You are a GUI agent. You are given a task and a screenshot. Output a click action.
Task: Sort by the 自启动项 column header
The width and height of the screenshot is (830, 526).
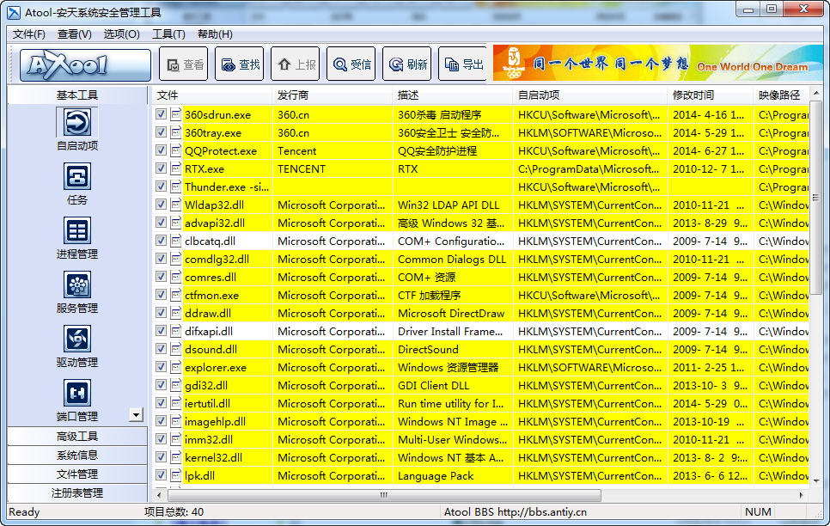pyautogui.click(x=590, y=95)
